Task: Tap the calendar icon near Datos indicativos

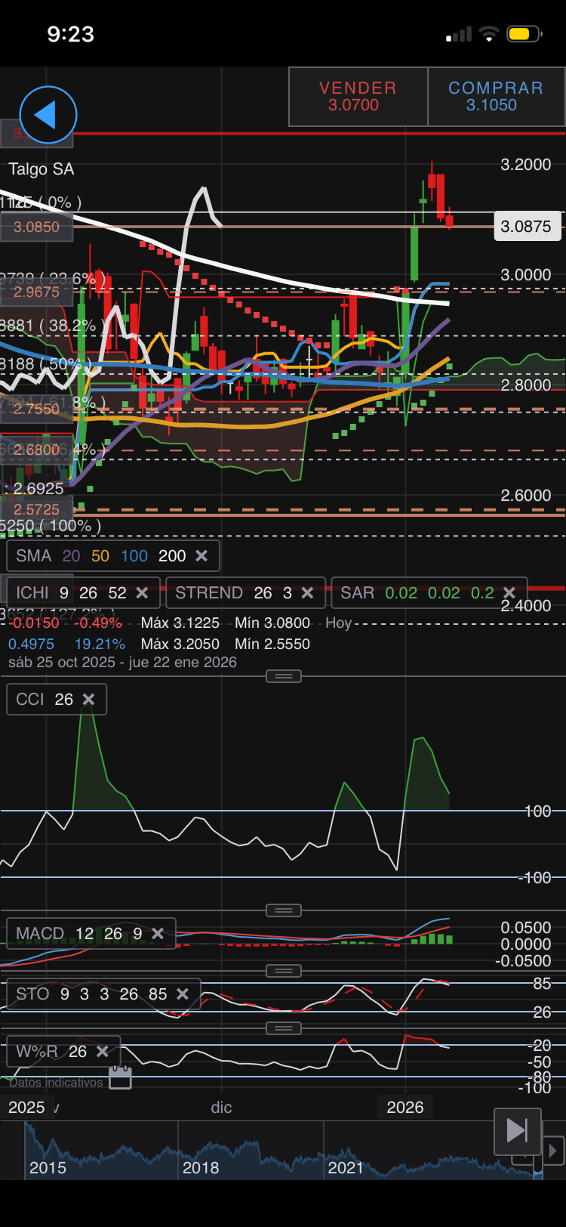Action: click(x=120, y=1078)
